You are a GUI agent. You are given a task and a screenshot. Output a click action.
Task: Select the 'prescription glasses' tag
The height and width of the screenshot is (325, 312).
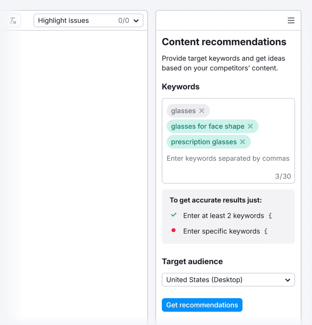coord(204,142)
